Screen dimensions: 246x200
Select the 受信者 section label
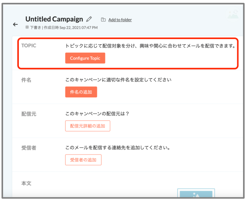(x=29, y=148)
